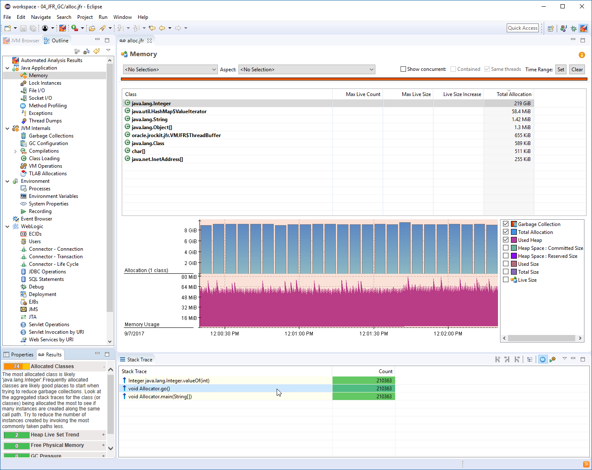Viewport: 592px width, 470px height.
Task: Click the tree view icon in Stack Trace toolbar
Action: tap(530, 359)
